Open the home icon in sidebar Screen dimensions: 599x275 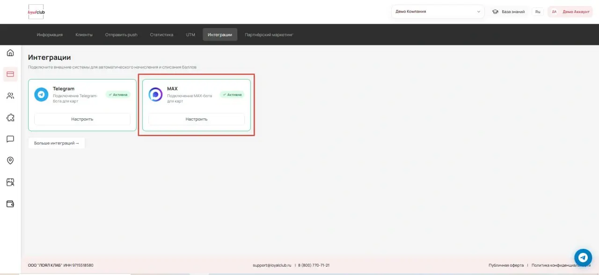[x=10, y=52]
